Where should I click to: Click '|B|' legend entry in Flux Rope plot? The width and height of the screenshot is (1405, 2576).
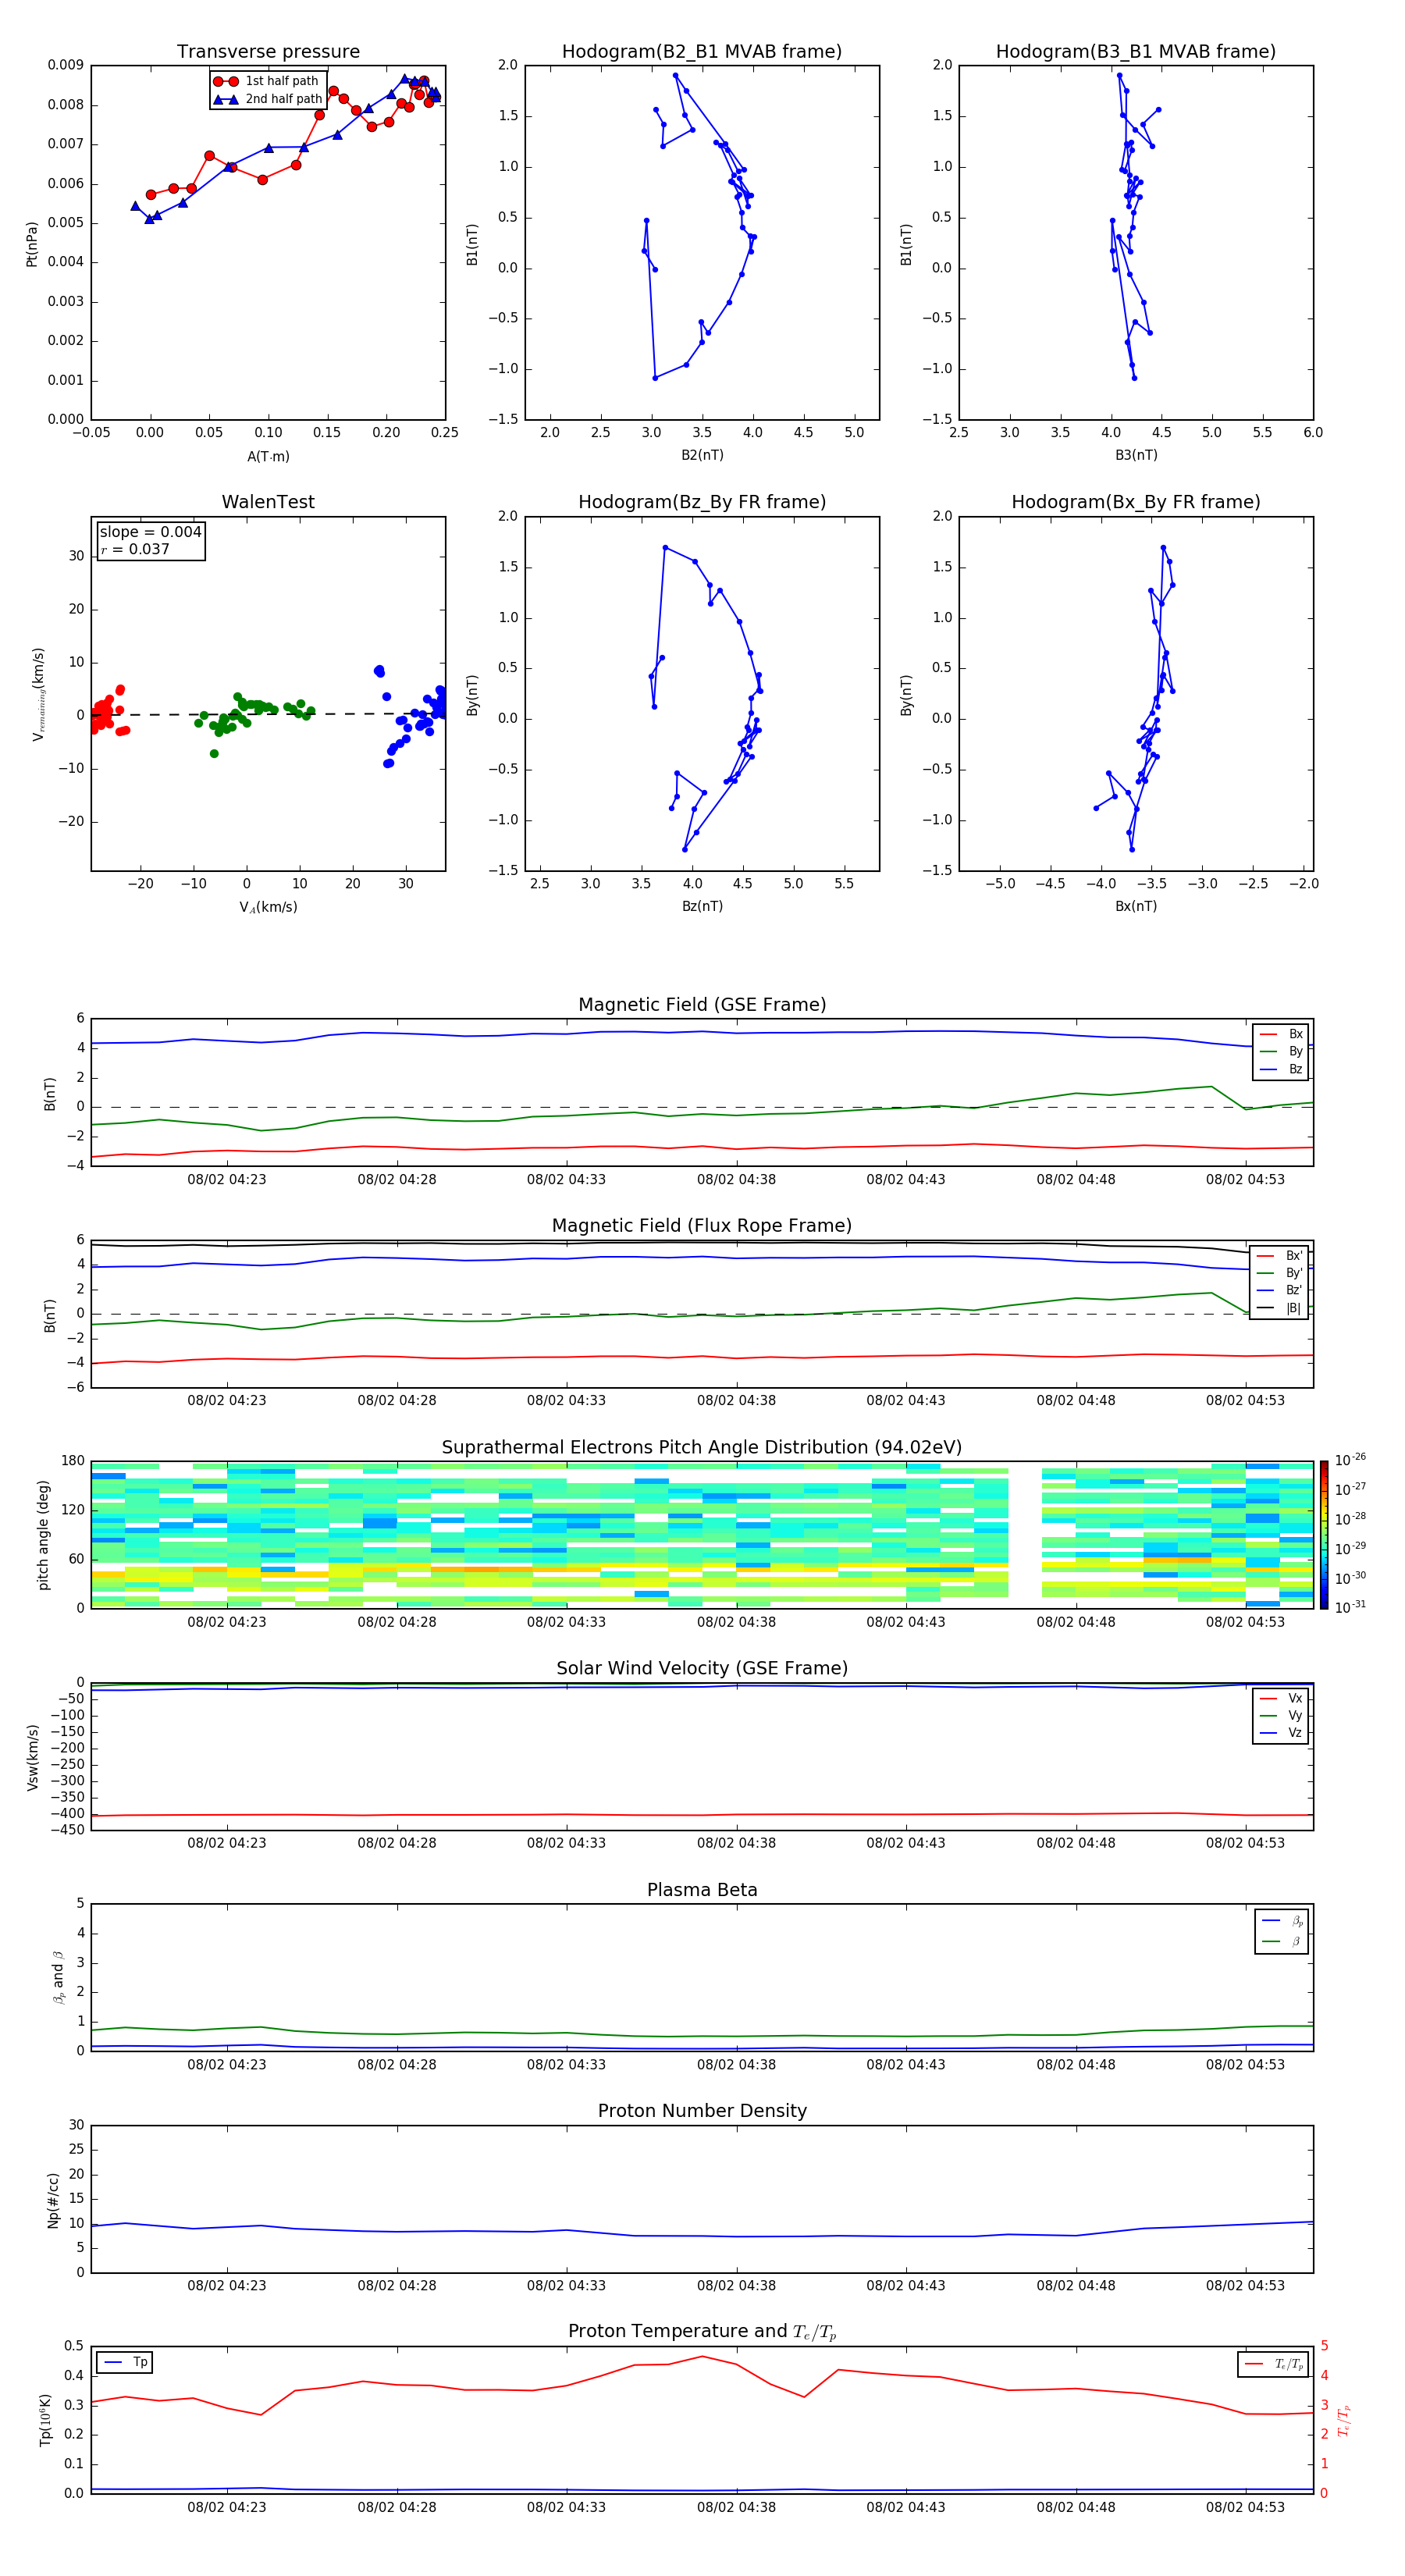(1280, 1308)
